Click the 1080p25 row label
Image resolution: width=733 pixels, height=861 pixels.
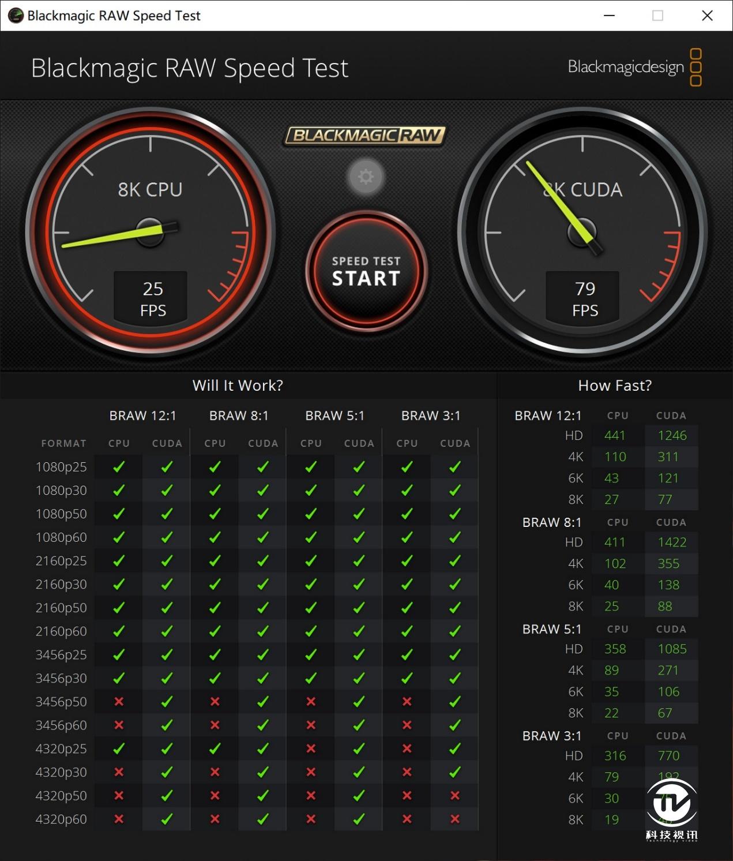point(61,467)
